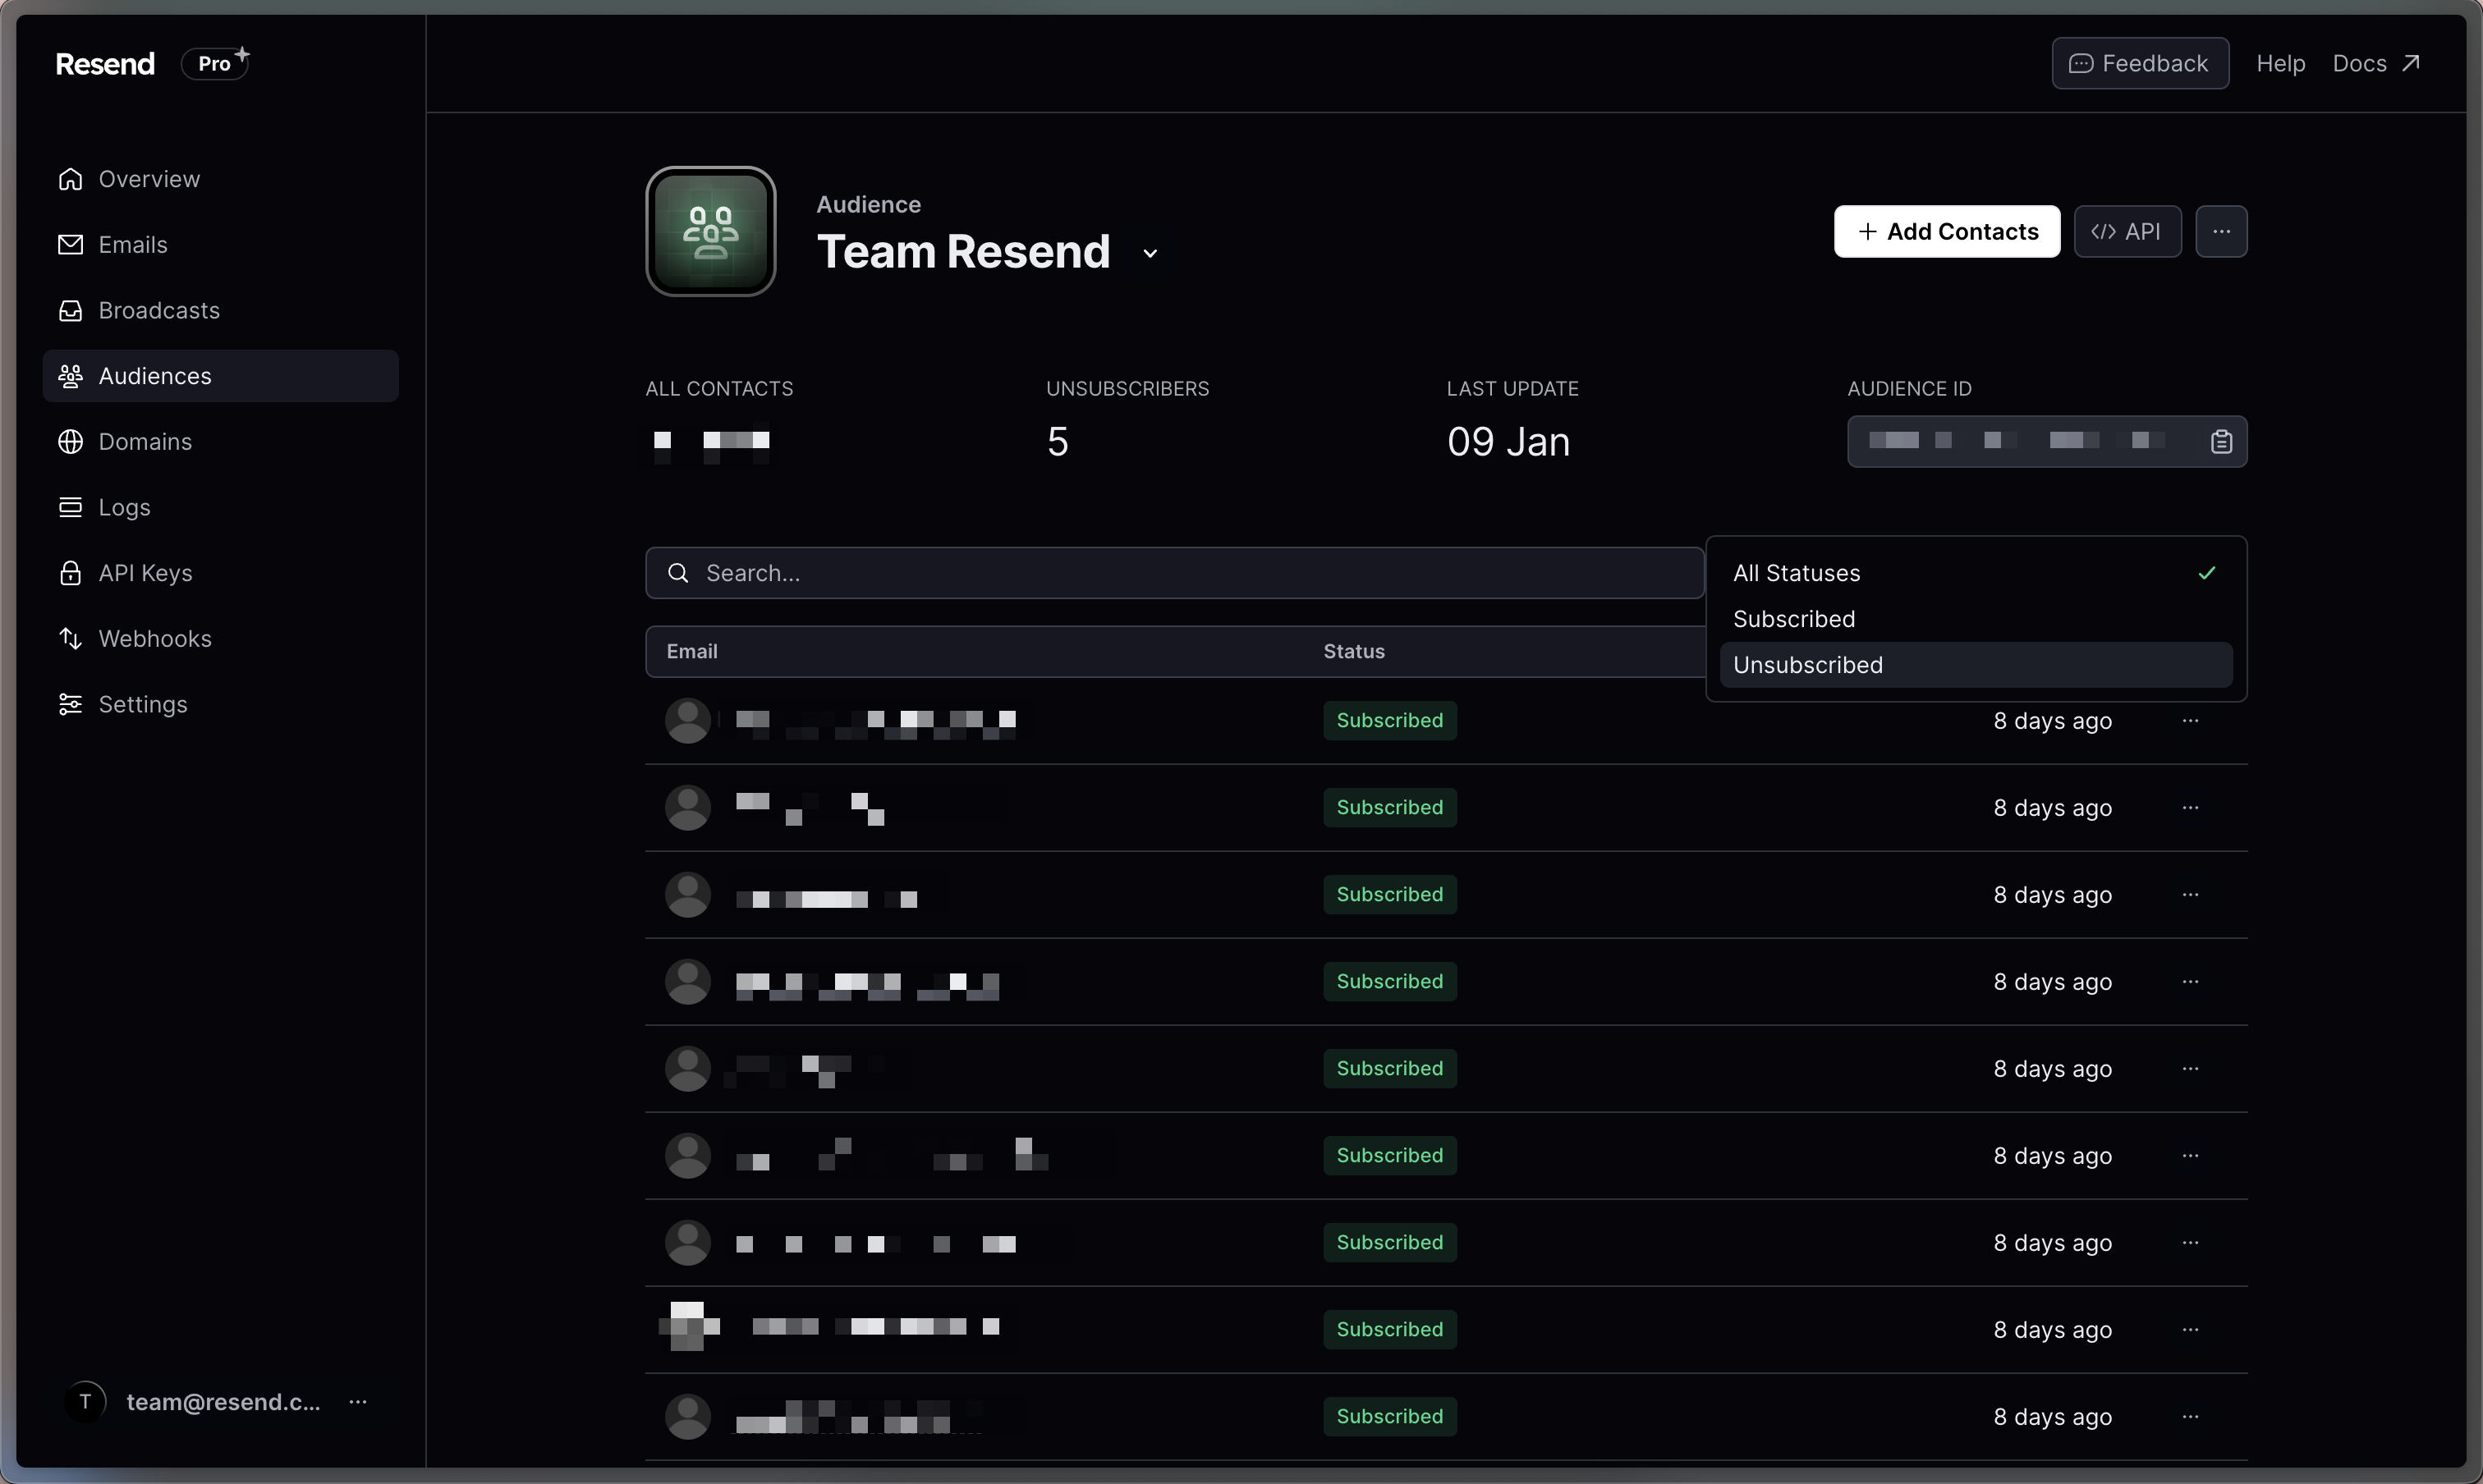The height and width of the screenshot is (1484, 2483).
Task: Focus the contacts Search field
Action: click(1174, 573)
